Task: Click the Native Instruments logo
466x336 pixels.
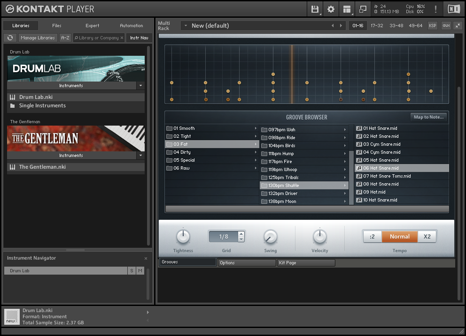Action: point(454,9)
